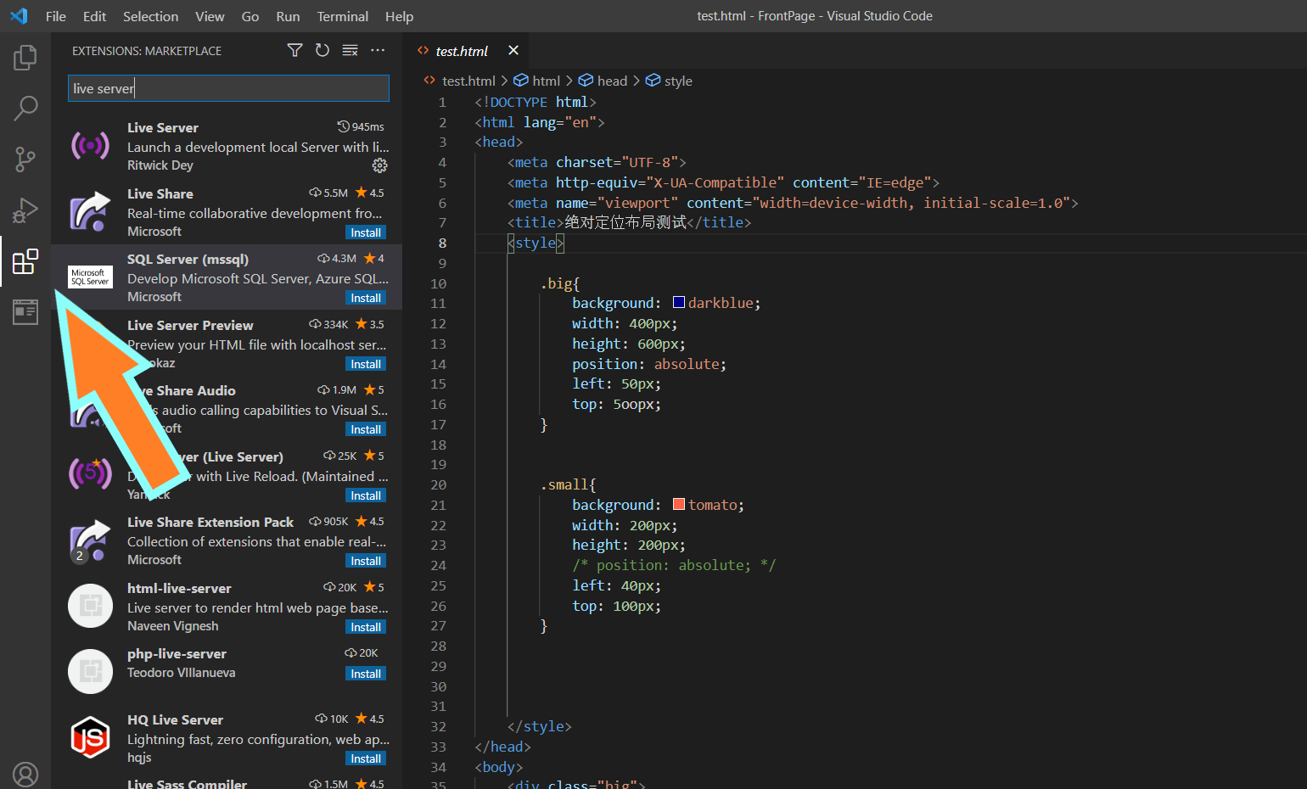1307x789 pixels.
Task: Click the title tag line in editor
Action: [629, 222]
